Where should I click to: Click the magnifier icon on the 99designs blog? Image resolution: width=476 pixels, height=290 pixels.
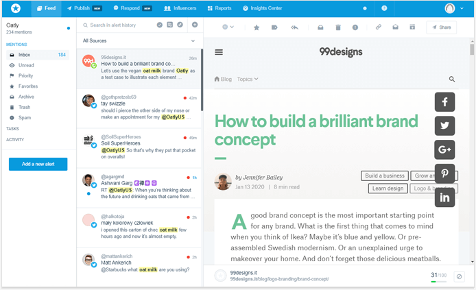click(x=452, y=79)
